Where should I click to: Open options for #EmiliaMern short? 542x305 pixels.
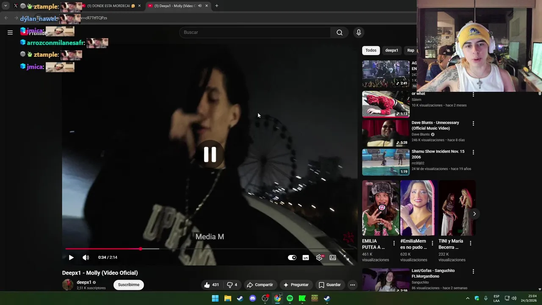432,243
